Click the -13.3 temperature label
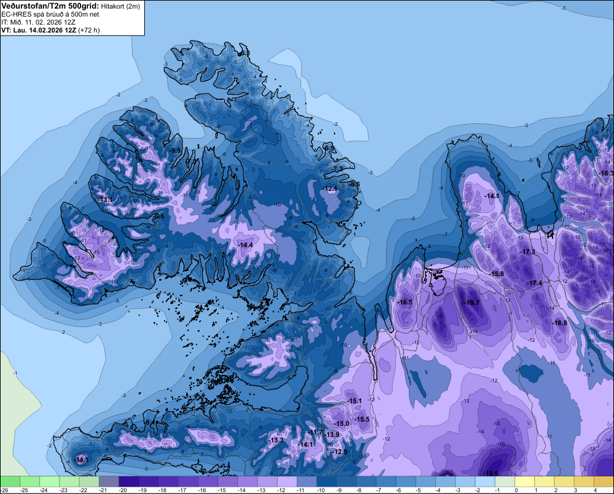 (276, 440)
